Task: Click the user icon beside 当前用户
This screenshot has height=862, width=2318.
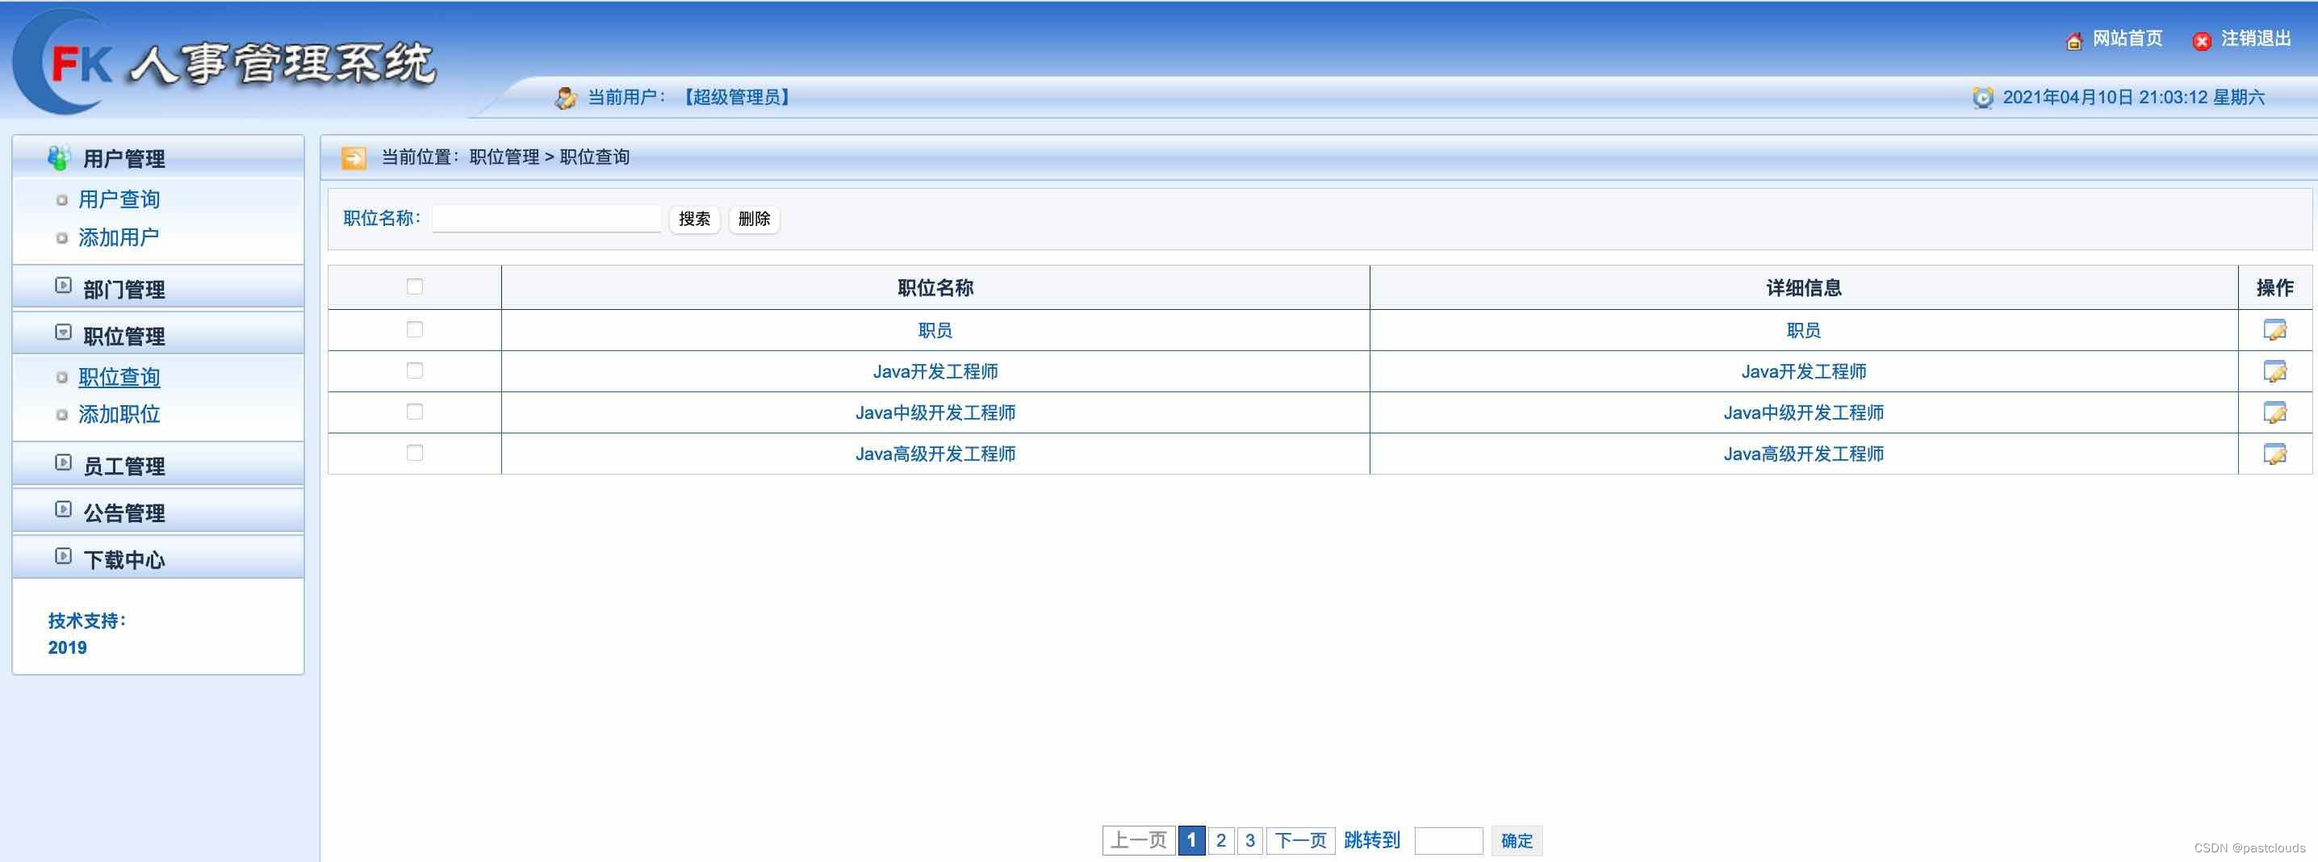Action: [565, 97]
